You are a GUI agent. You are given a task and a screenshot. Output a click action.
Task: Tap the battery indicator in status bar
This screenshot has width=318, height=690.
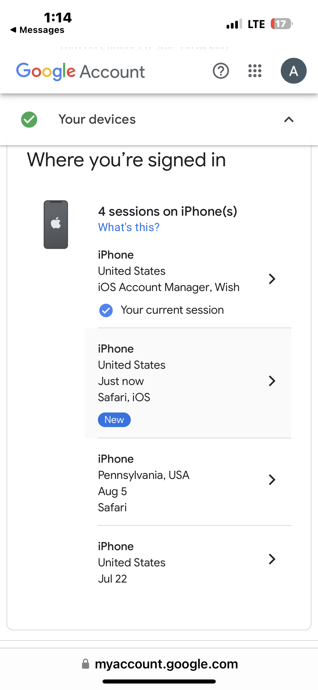281,24
